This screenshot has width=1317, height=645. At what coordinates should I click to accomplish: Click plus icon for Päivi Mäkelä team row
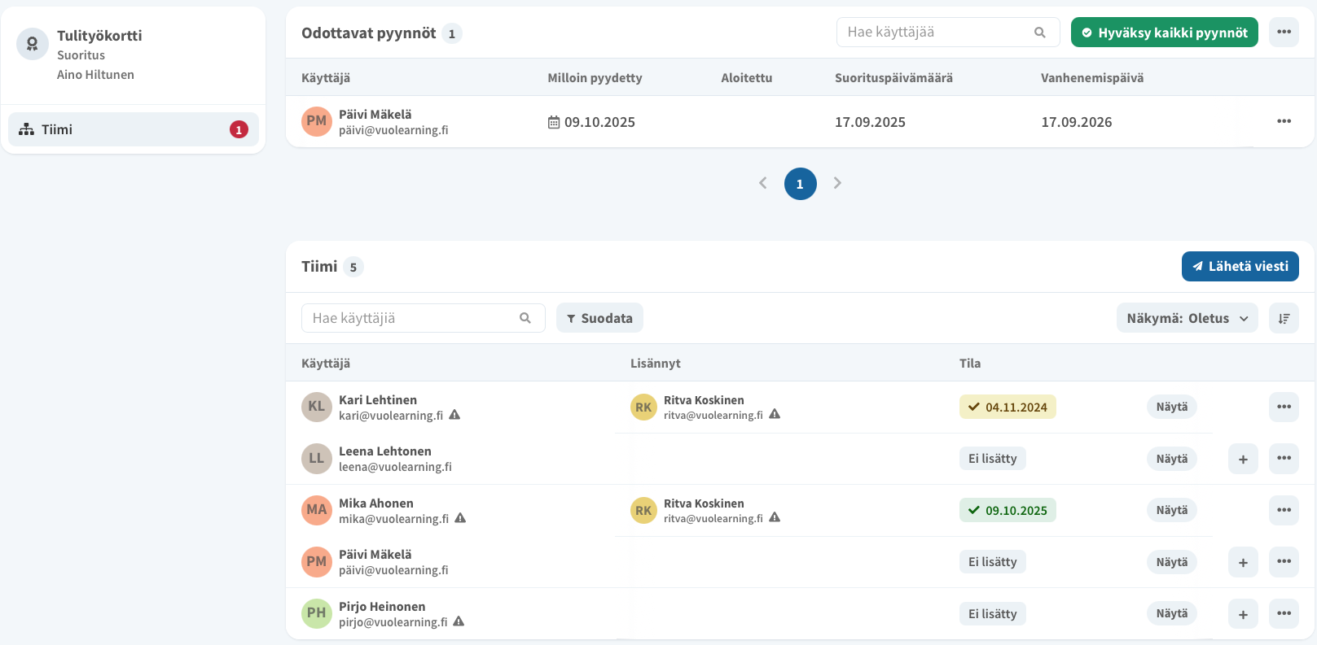click(1243, 562)
